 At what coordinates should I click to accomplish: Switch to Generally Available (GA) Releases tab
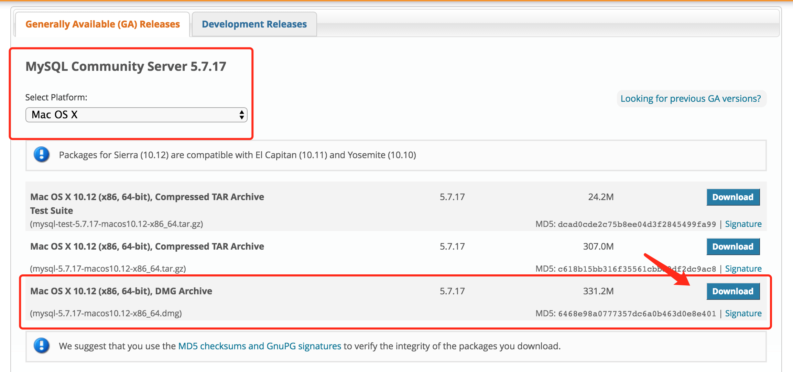coord(102,24)
